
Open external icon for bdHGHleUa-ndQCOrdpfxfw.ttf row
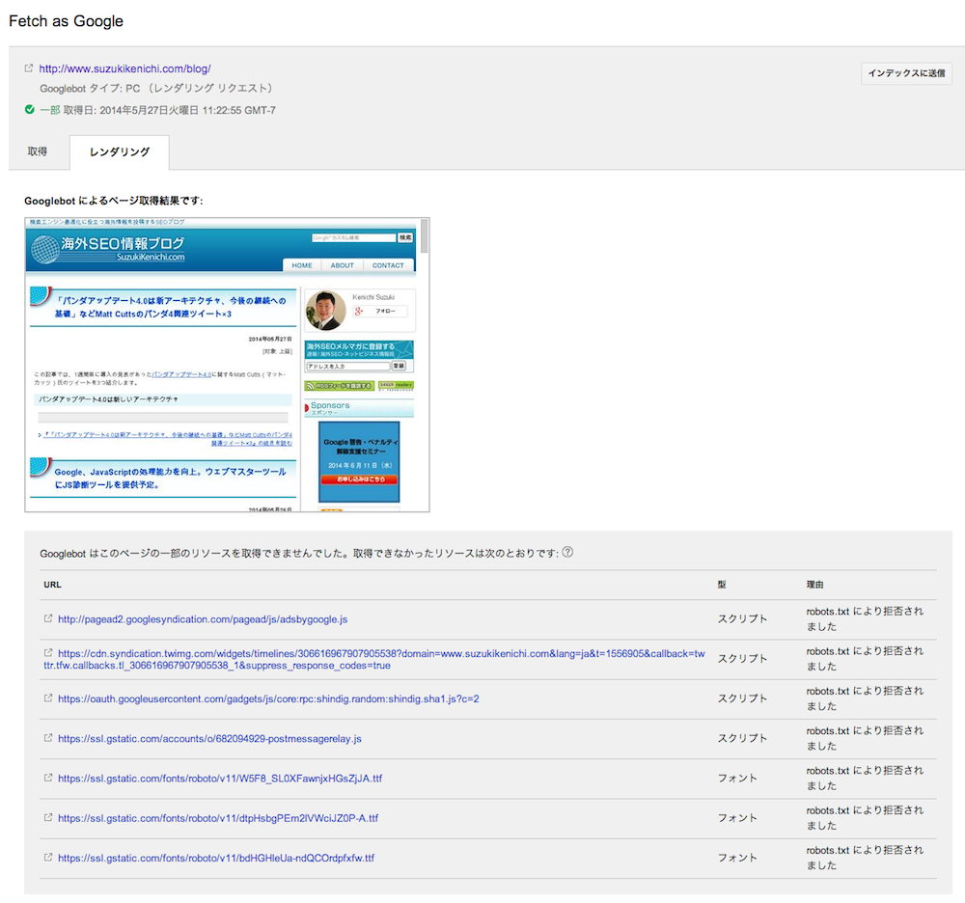tap(48, 857)
